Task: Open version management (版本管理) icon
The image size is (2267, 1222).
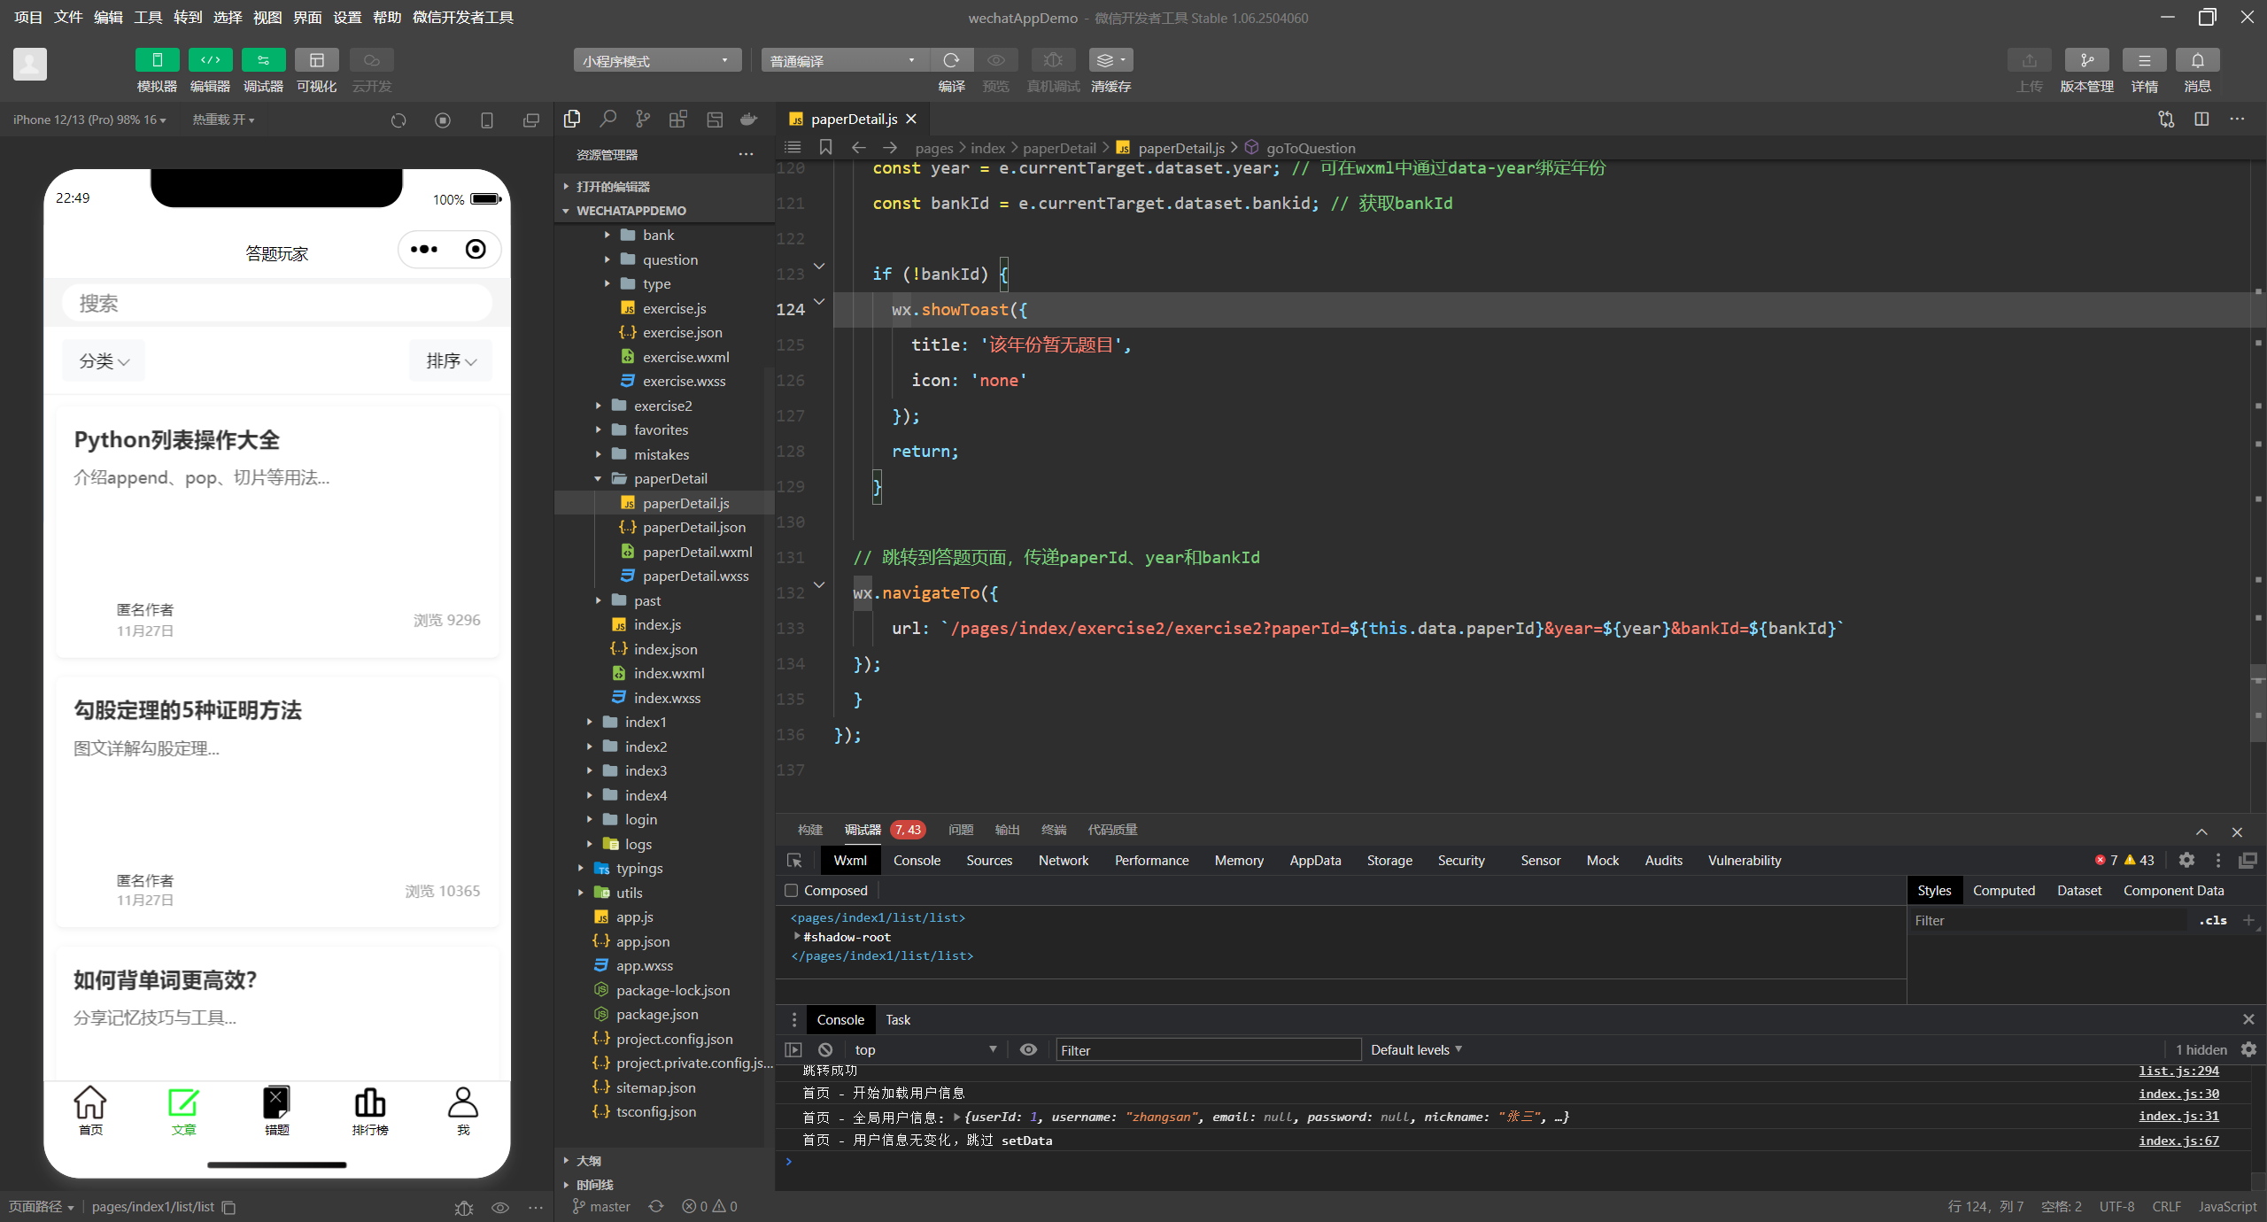Action: click(x=2086, y=60)
